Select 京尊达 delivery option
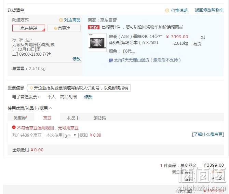The width and height of the screenshot is (229, 194). point(64,28)
